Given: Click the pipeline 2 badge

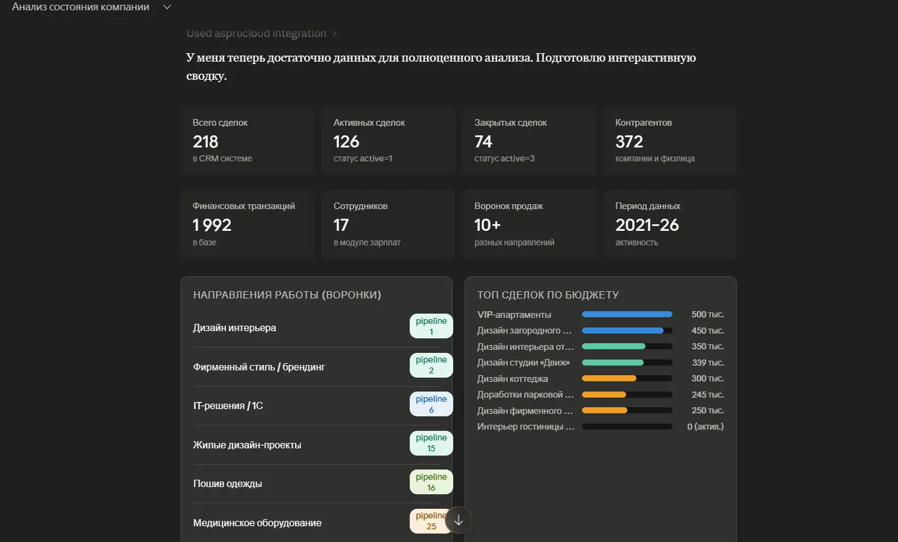Looking at the screenshot, I should (x=431, y=365).
